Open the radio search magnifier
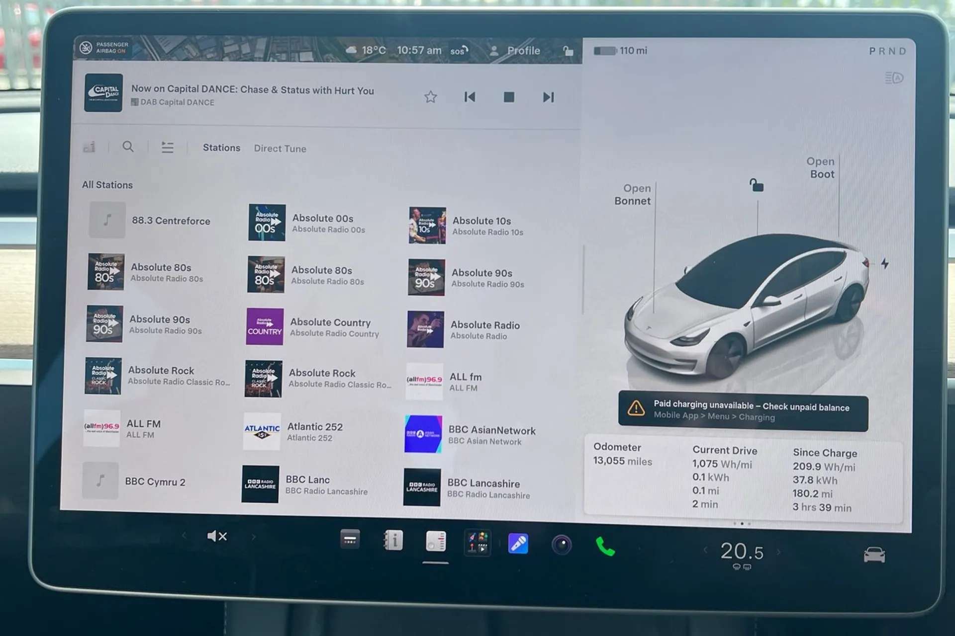Viewport: 955px width, 636px height. [128, 147]
